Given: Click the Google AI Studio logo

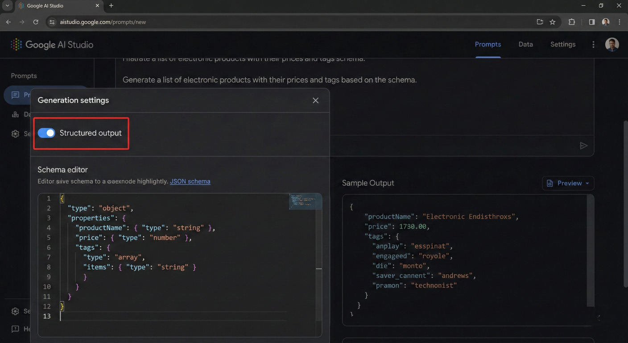Looking at the screenshot, I should (52, 45).
